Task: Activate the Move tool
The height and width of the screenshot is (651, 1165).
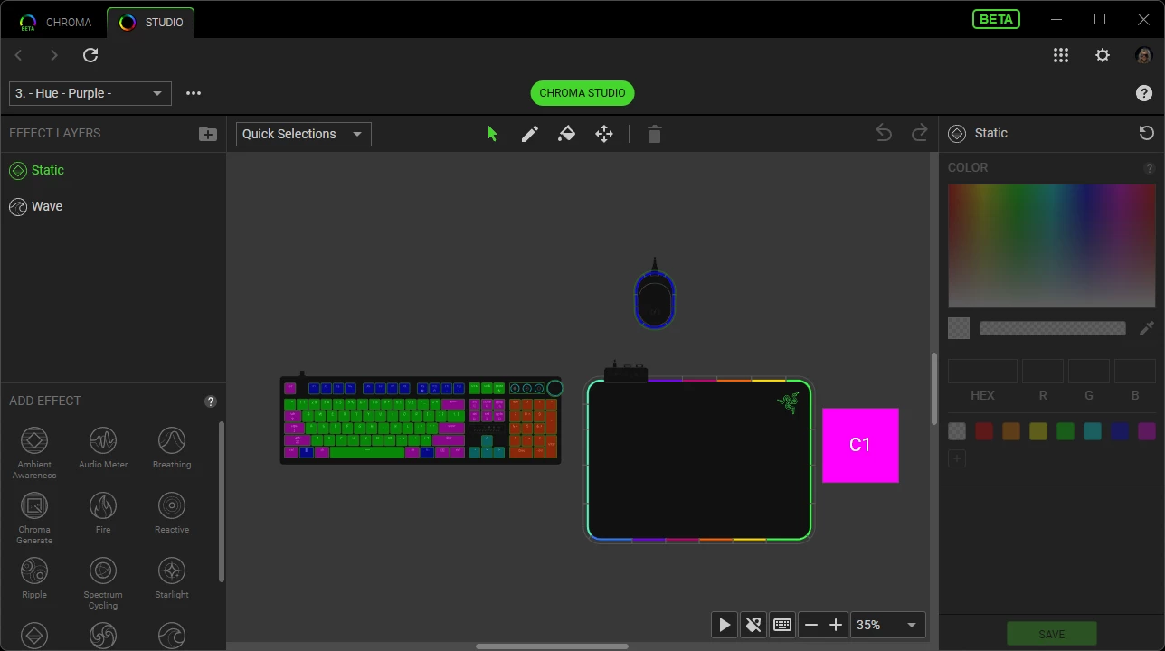Action: [x=604, y=134]
